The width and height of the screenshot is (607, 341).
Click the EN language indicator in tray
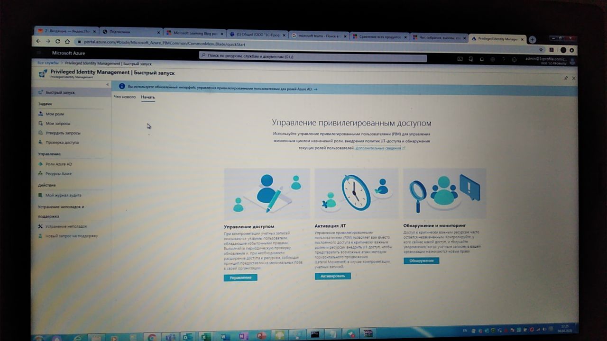click(465, 330)
